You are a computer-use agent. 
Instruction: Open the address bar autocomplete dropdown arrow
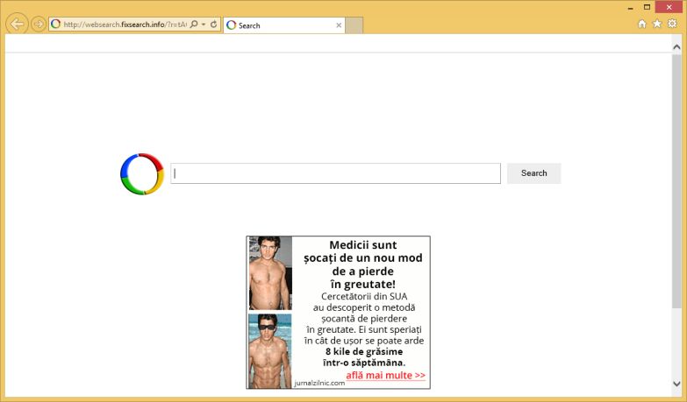204,25
